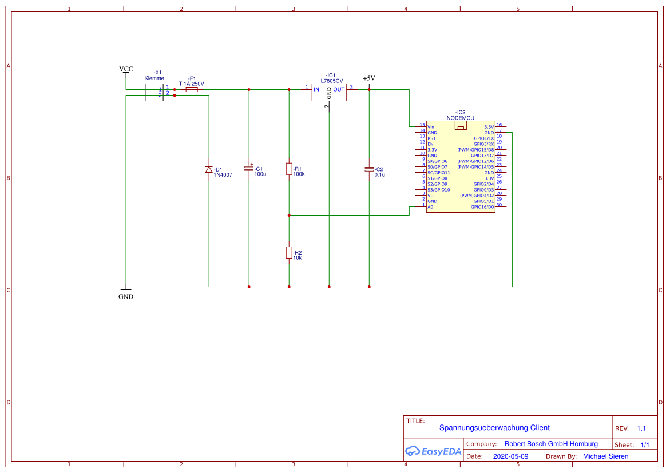Select the GND ground symbol below X1
Screen dimensions: 670x473
click(125, 291)
